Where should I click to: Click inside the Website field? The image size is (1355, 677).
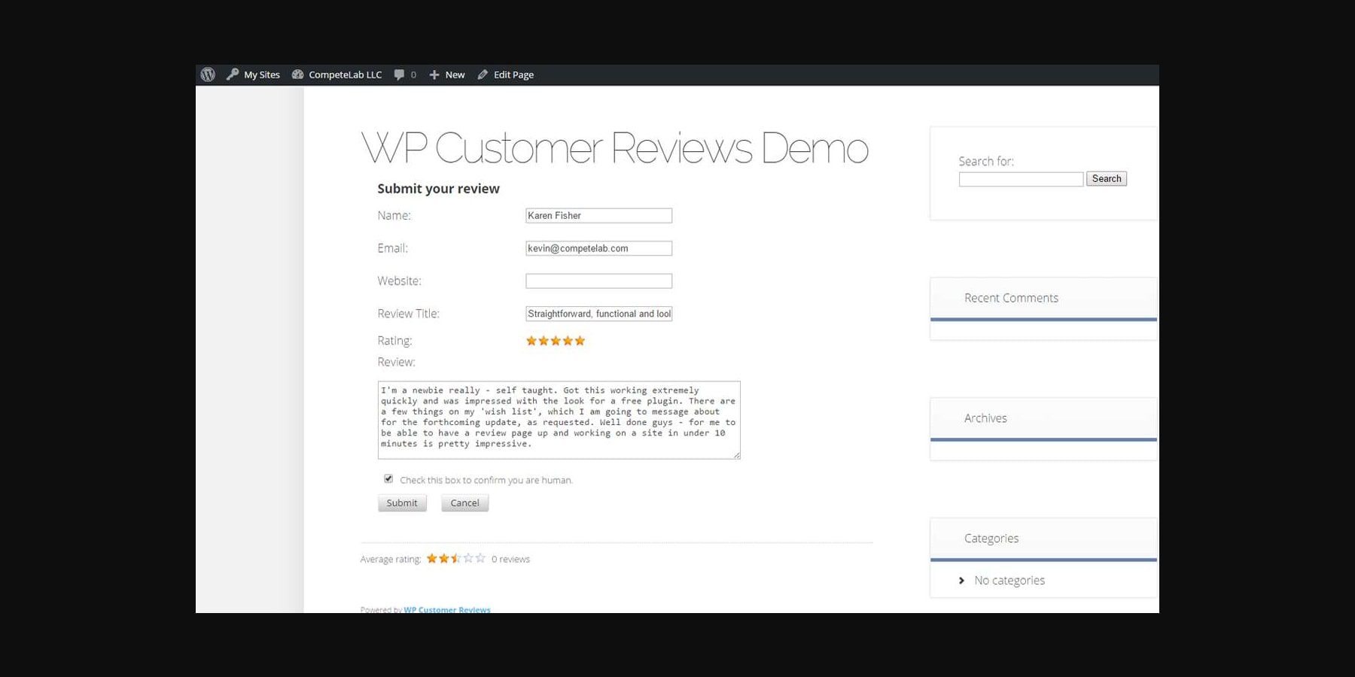(x=598, y=280)
